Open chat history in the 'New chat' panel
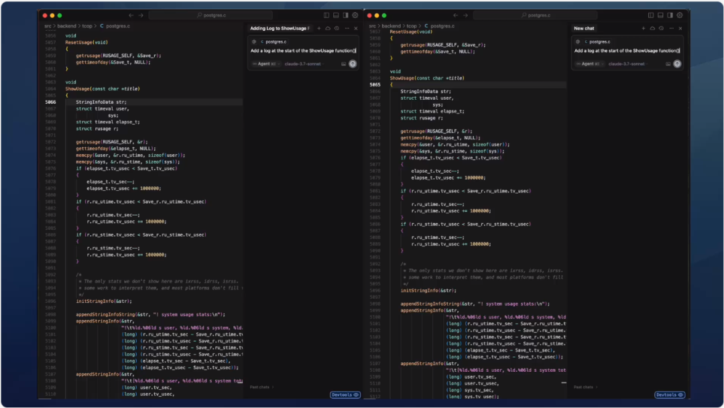This screenshot has width=724, height=408. pos(661,28)
